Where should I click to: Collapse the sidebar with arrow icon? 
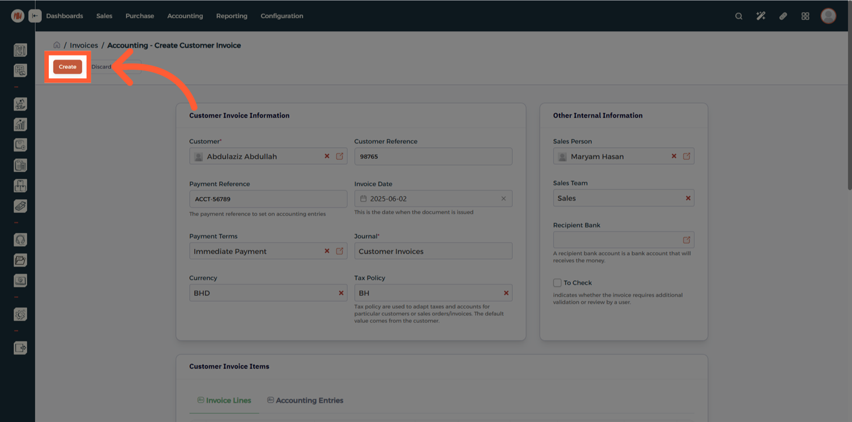click(35, 16)
